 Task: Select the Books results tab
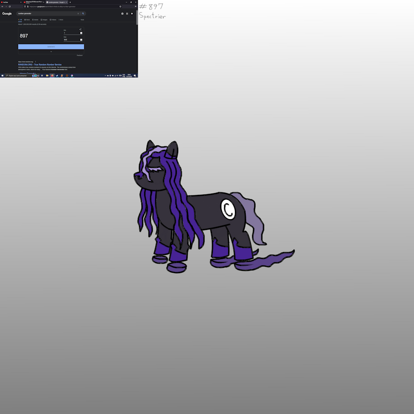(x=35, y=20)
